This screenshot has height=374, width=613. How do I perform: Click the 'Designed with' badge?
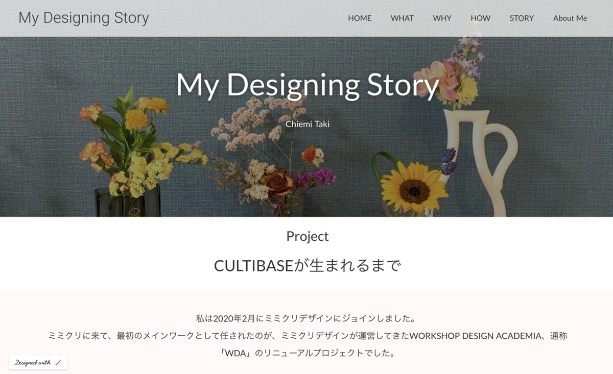(38, 363)
